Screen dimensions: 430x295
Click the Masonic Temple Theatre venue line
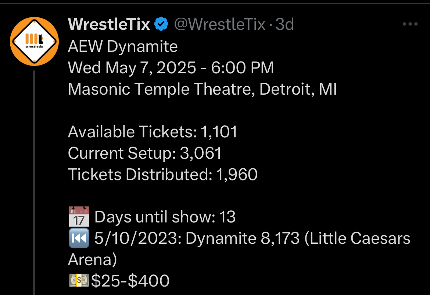[x=202, y=89]
